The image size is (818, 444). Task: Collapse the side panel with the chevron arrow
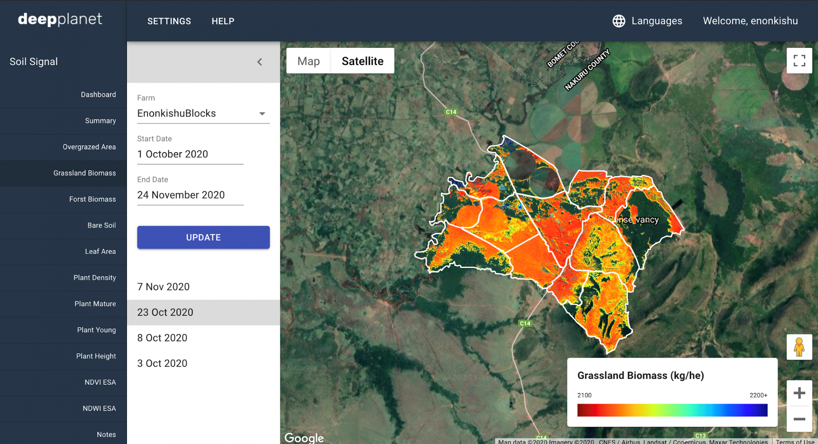click(259, 62)
